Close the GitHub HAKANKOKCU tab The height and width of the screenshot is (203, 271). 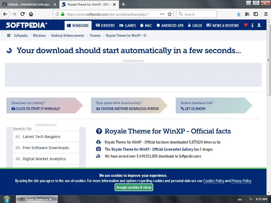55,4
